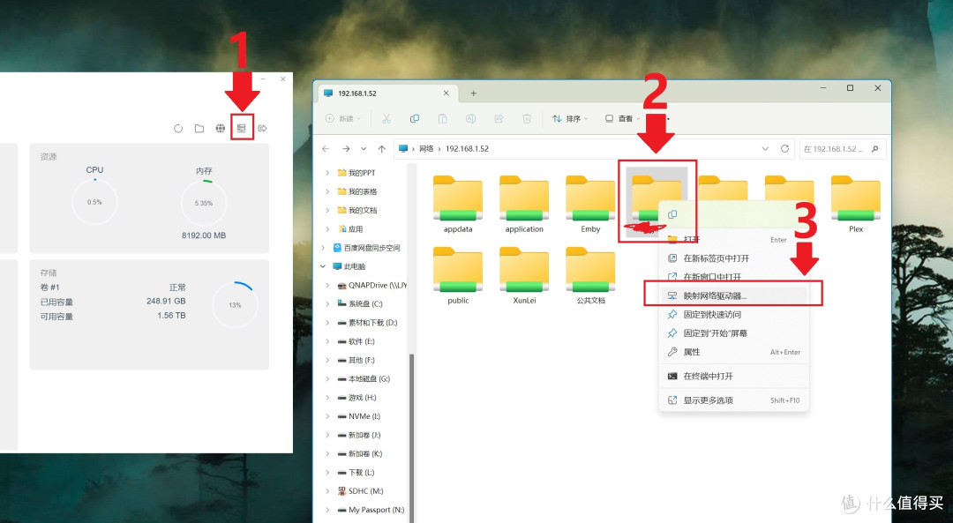Viewport: 953px width, 523px height.
Task: Expand the 百度网盘同步空间 node
Action: (323, 248)
